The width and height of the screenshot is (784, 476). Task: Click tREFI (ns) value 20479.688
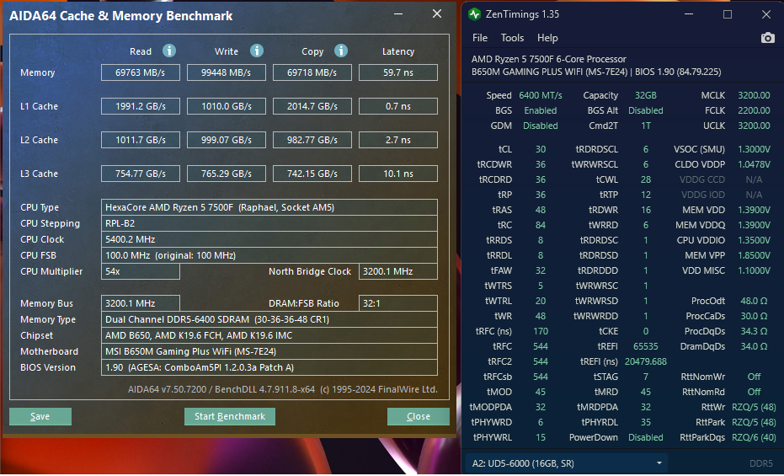[646, 361]
